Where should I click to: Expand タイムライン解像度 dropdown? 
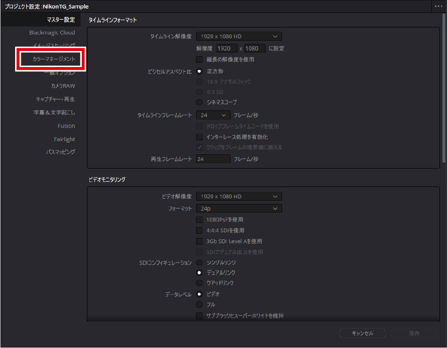[x=239, y=36]
